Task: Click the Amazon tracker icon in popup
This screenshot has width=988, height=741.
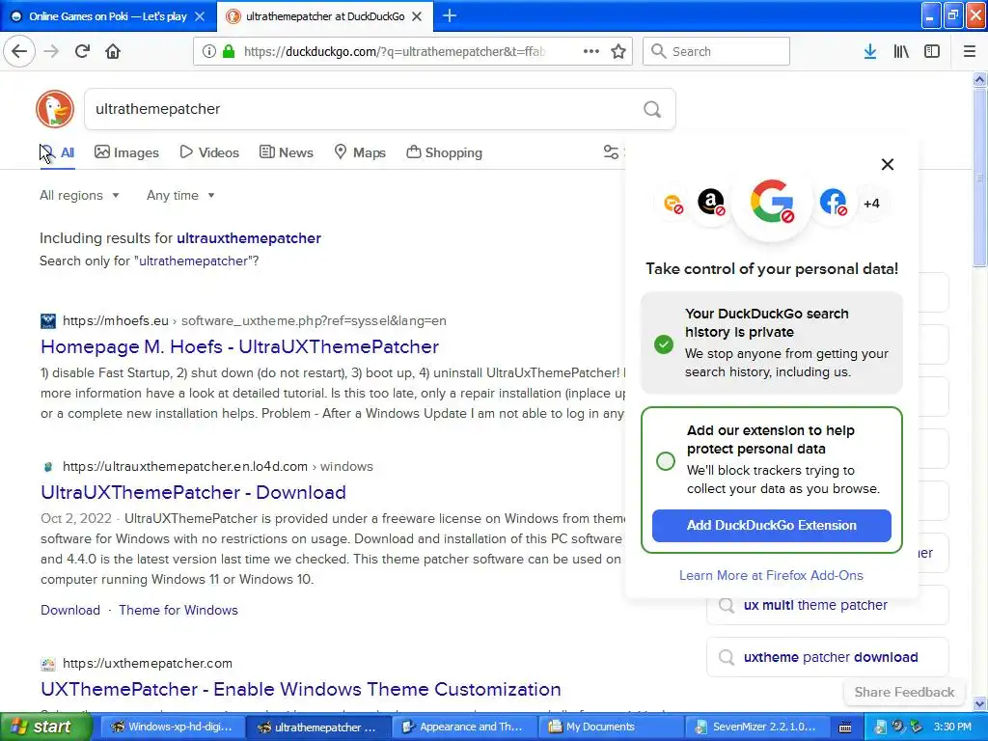Action: (x=711, y=203)
